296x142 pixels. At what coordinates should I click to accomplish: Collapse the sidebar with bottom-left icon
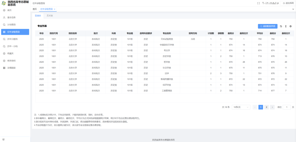pos(4,139)
